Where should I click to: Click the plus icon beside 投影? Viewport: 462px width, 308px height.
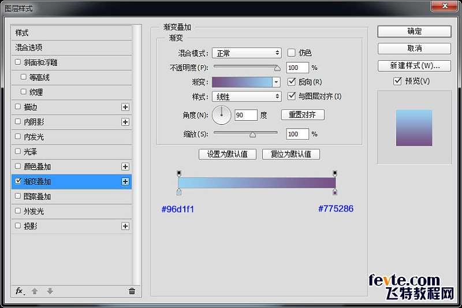point(125,226)
